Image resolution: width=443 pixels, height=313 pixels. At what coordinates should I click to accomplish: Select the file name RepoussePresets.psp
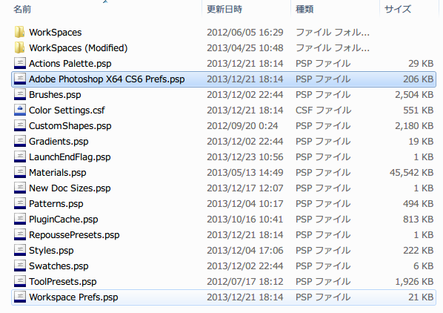coord(74,234)
